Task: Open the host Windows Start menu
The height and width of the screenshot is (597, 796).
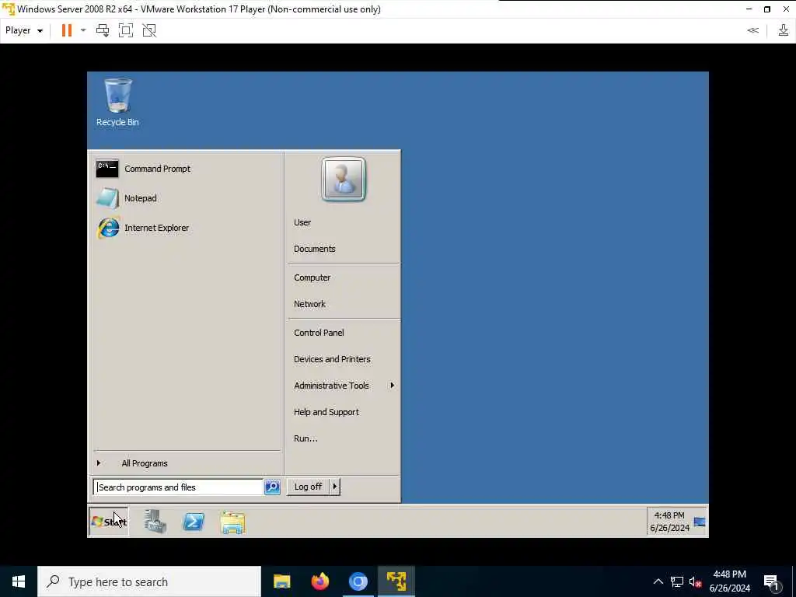Action: (x=19, y=581)
